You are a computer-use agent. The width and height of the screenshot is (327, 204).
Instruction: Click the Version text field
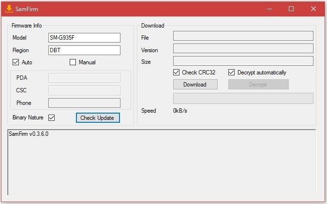point(243,48)
